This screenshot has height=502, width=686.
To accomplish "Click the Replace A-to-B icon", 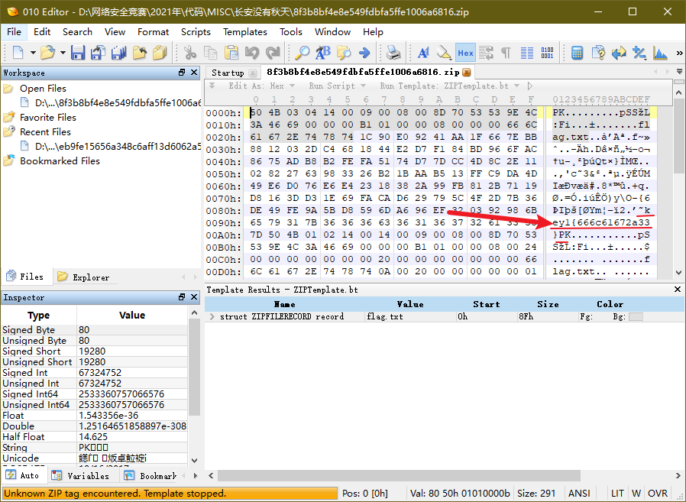I will pyautogui.click(x=323, y=53).
